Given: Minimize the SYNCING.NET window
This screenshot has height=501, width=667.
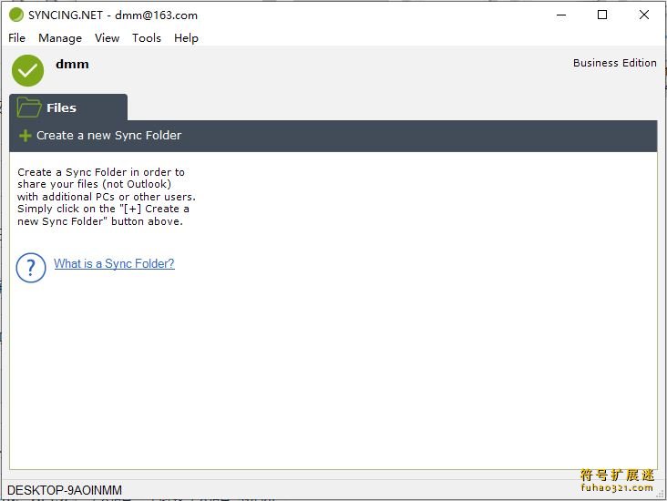Looking at the screenshot, I should click(561, 15).
